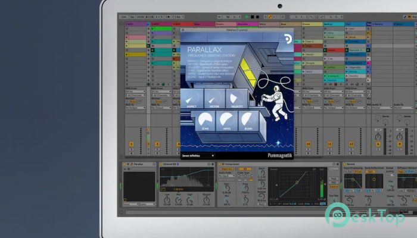Select the cyan Backup track header
The height and width of the screenshot is (238, 417).
[334, 24]
